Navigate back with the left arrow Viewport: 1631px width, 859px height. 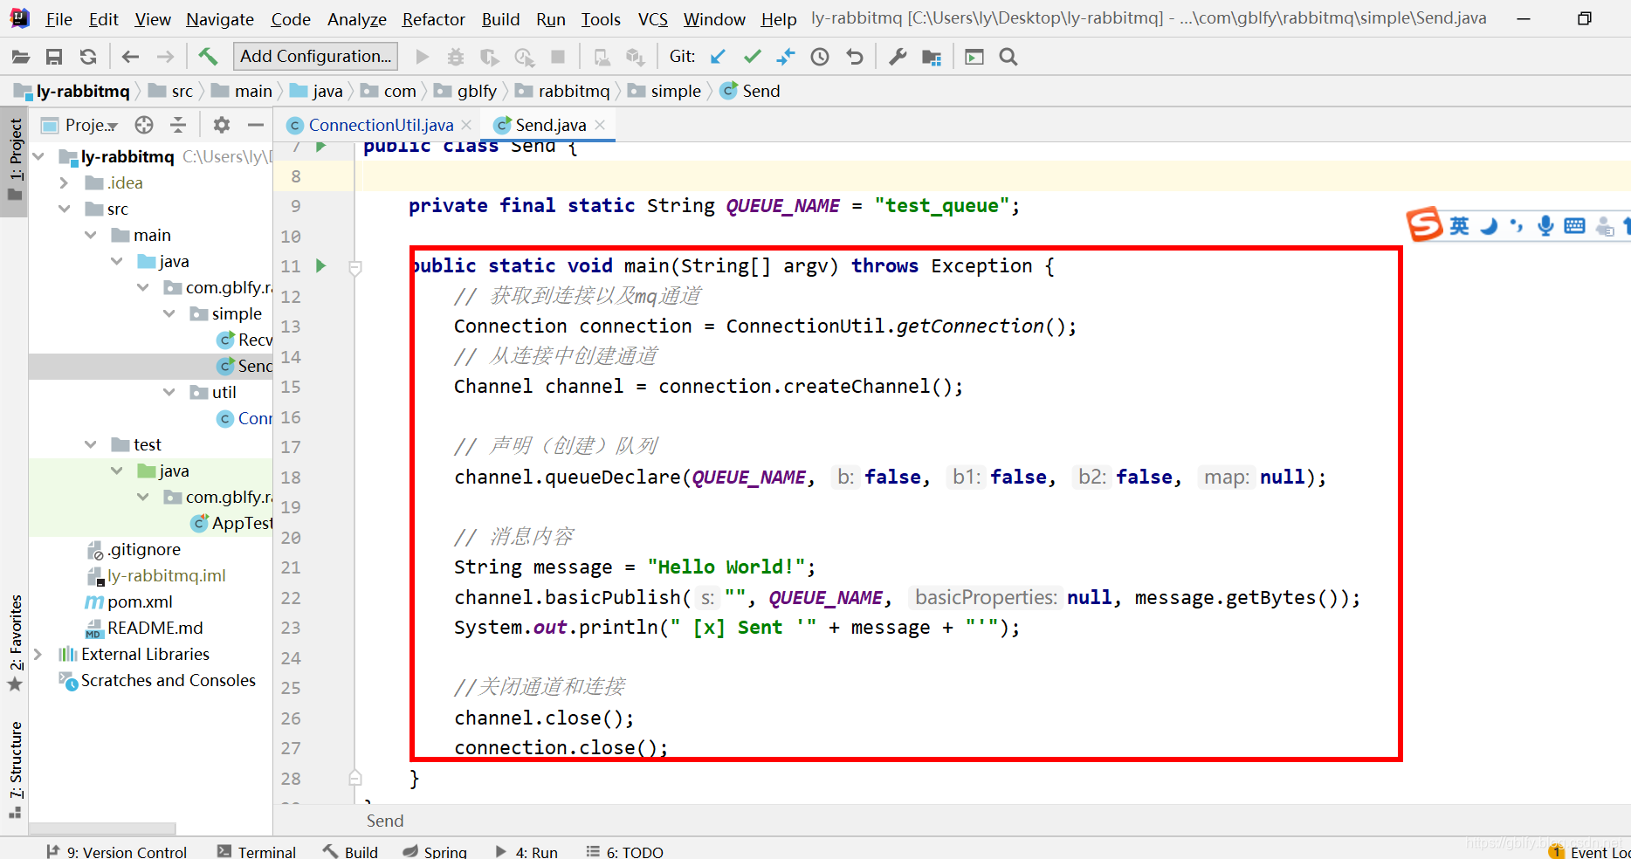point(131,57)
